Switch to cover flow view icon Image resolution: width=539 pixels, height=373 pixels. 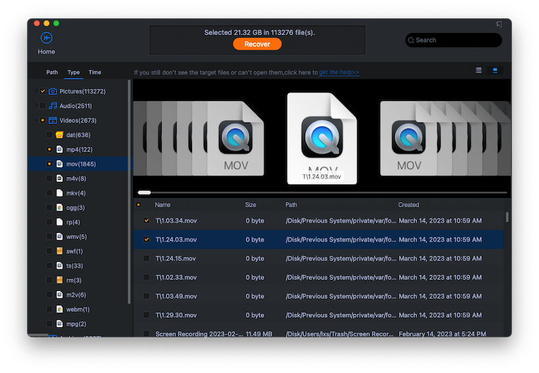click(495, 71)
